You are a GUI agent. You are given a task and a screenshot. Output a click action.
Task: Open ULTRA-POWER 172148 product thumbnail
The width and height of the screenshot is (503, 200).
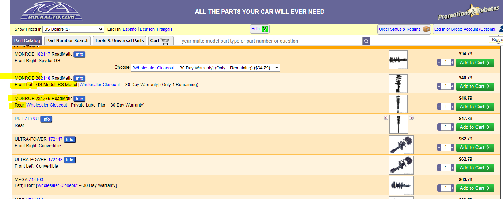point(401,165)
